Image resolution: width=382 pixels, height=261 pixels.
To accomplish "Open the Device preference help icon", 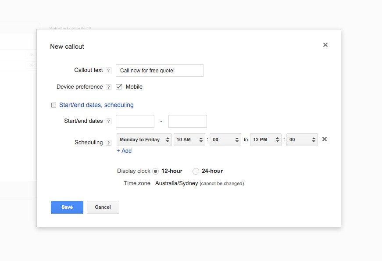I will (108, 87).
